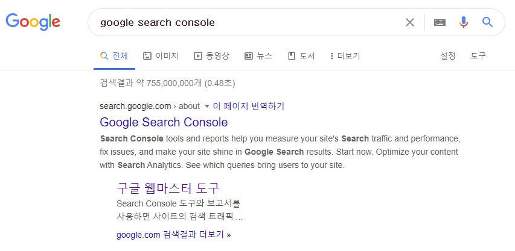Open 설정 menu

[x=447, y=56]
